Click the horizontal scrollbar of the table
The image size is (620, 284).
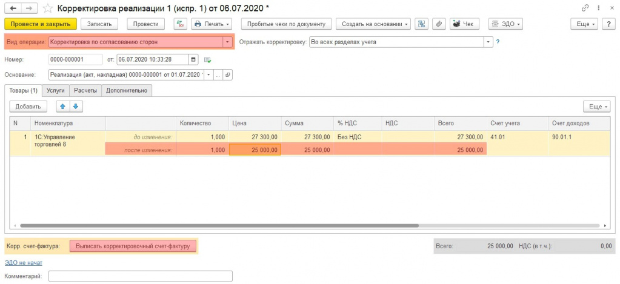(x=219, y=225)
